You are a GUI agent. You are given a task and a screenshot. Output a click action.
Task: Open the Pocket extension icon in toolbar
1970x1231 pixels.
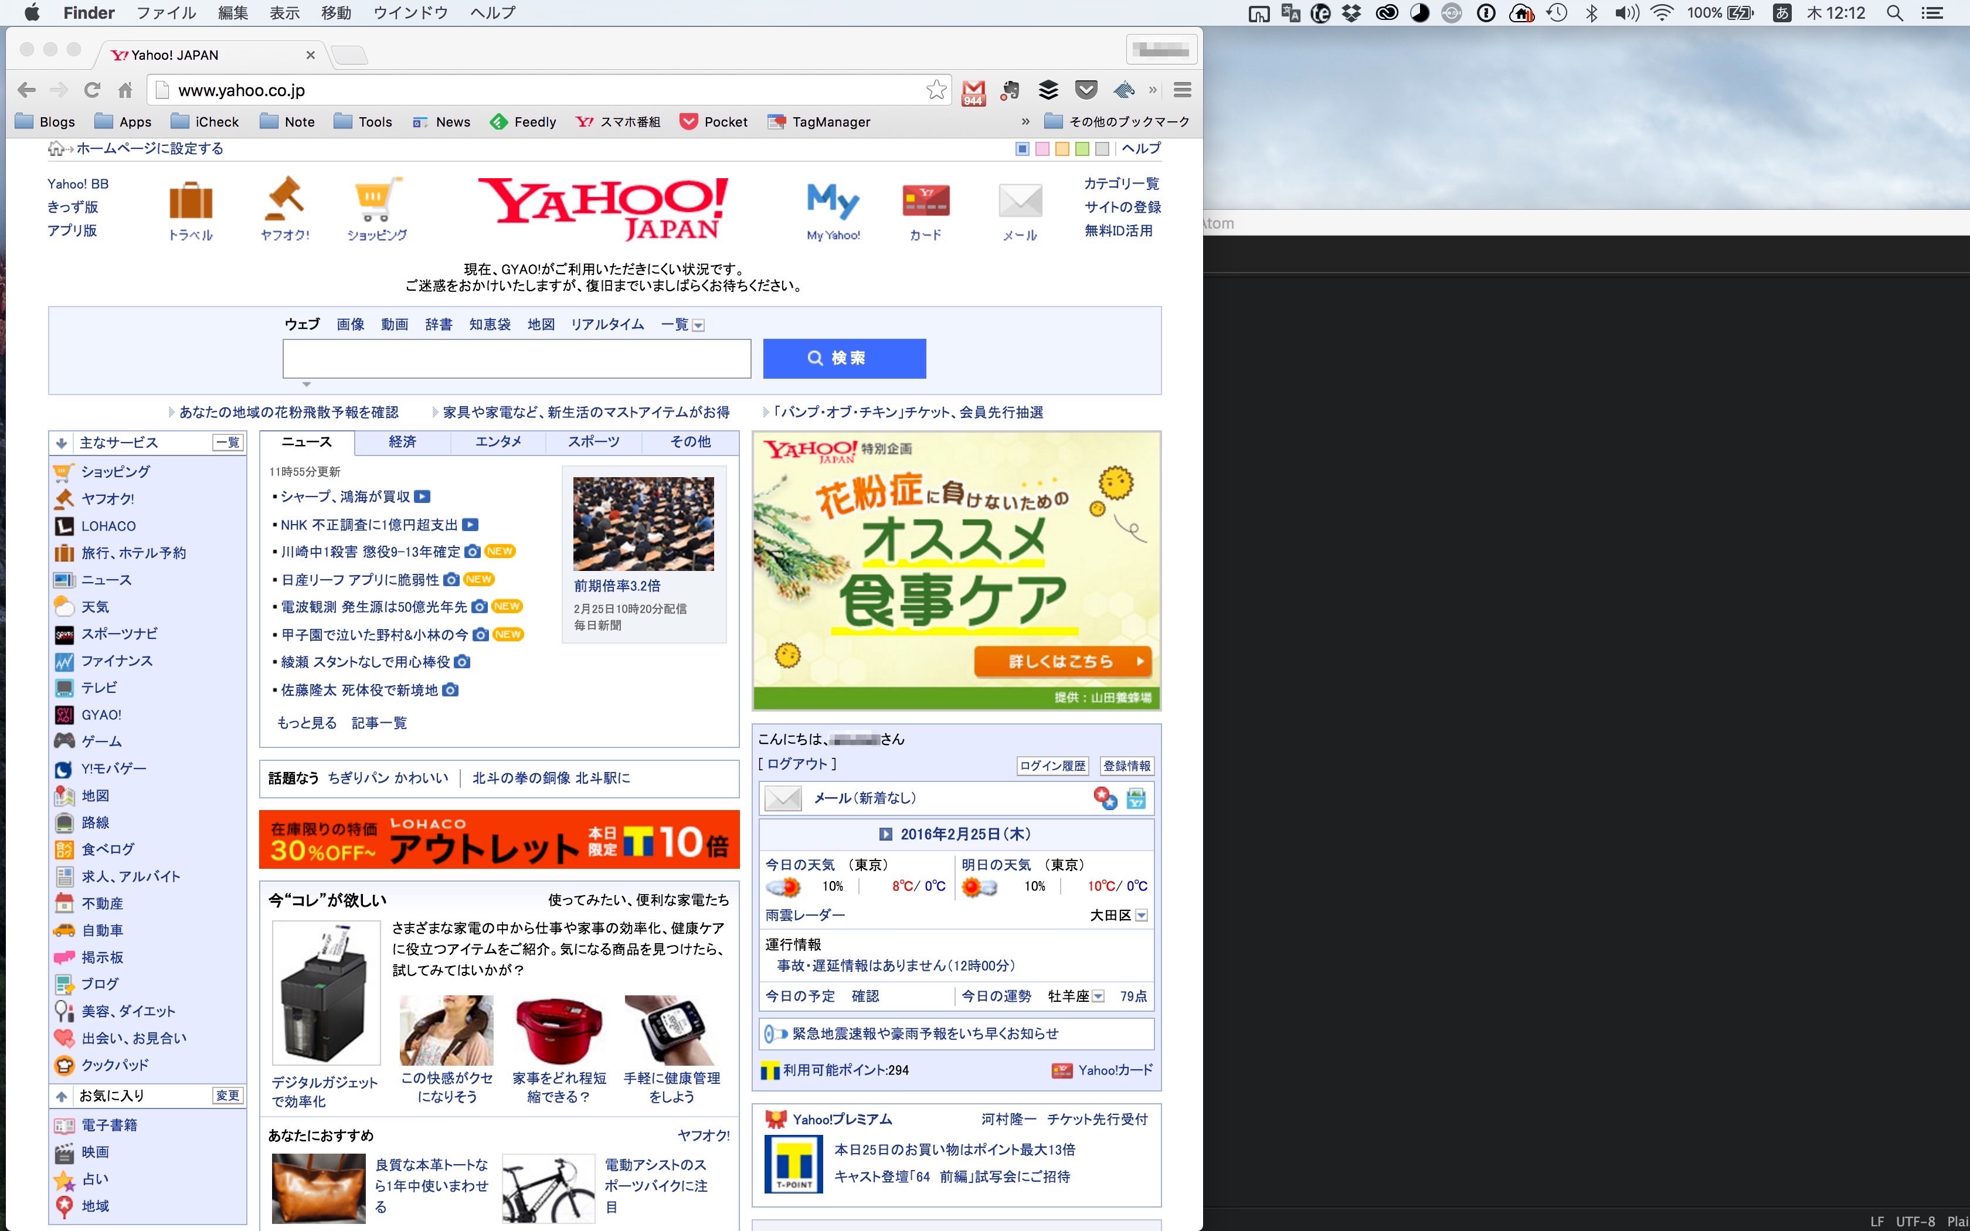1086,90
